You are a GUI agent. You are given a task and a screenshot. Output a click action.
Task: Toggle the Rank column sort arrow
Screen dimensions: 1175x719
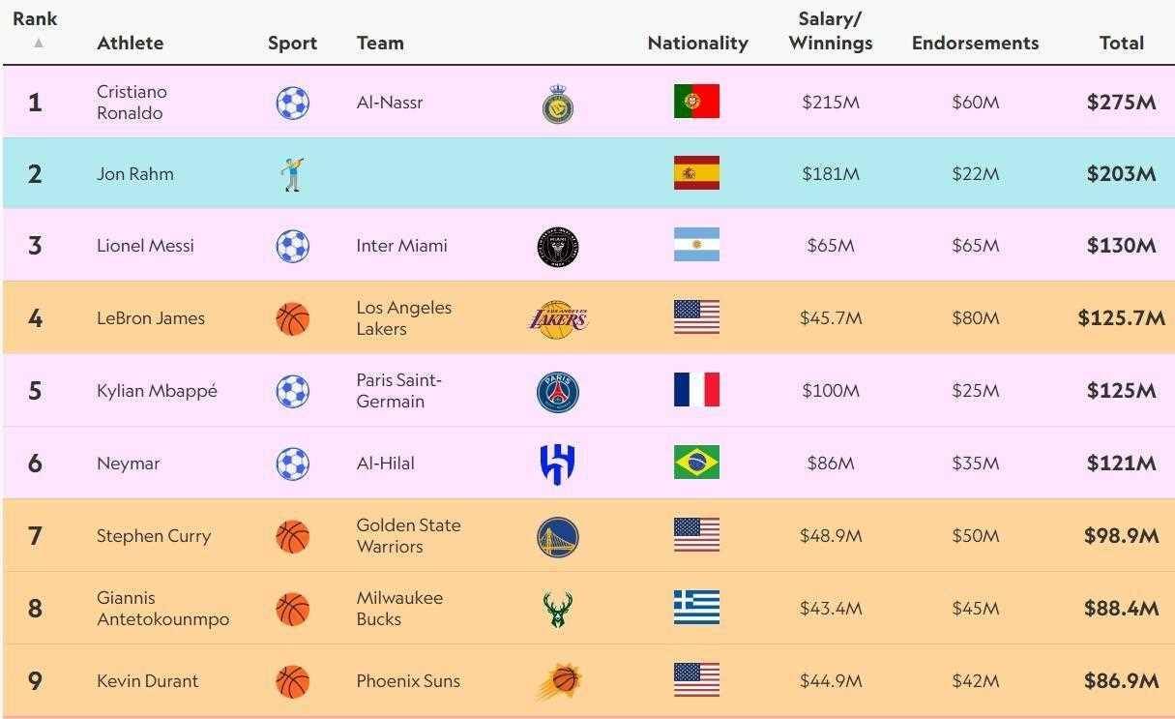click(x=39, y=43)
